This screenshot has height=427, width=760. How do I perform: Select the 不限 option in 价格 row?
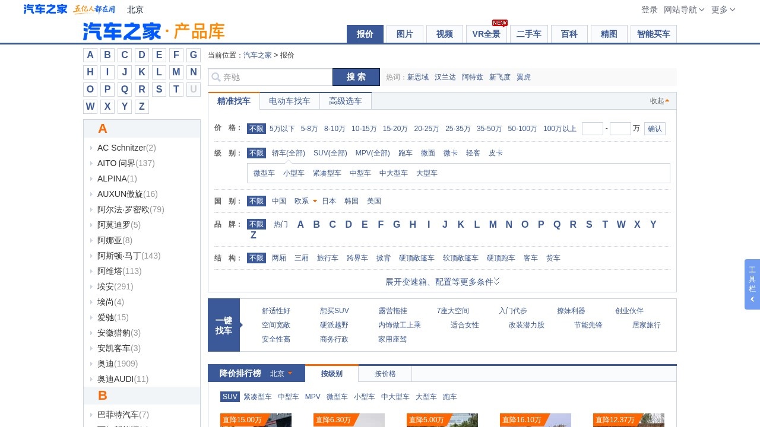pyautogui.click(x=256, y=129)
